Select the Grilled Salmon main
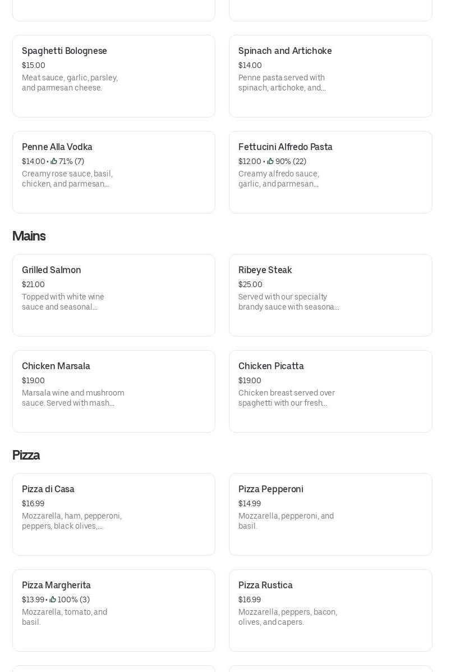 tap(114, 296)
